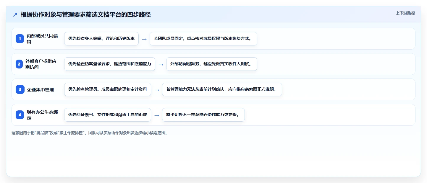Image resolution: width=427 pixels, height=183 pixels.
Task: Select the '企业集中管理' step label
Action: click(x=41, y=89)
